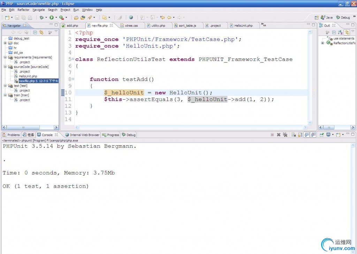Toggle Link with Editor in Navigator
Viewport: 357px width, 254px height.
tap(41, 32)
